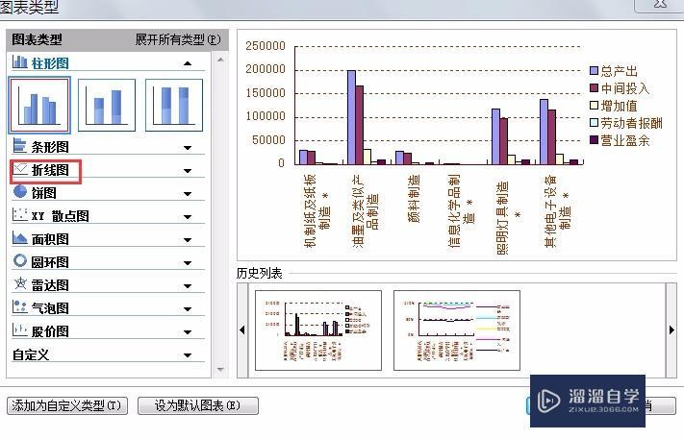Click the line chart (折线图) icon
Image resolution: width=684 pixels, height=439 pixels.
[20, 169]
